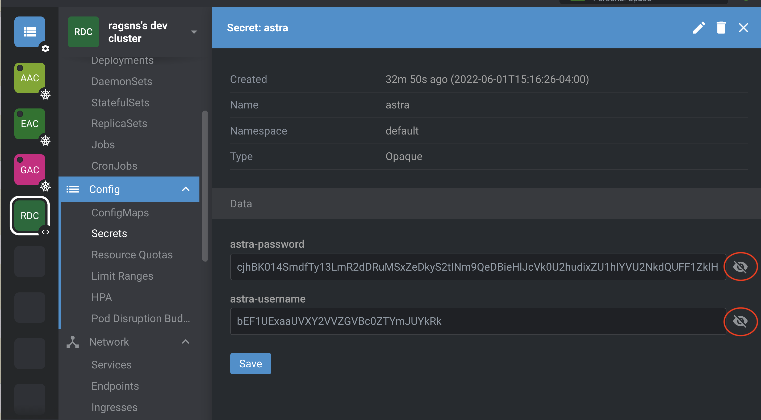The height and width of the screenshot is (420, 761).
Task: Open the catalog list icon in hotbar
Action: (30, 32)
